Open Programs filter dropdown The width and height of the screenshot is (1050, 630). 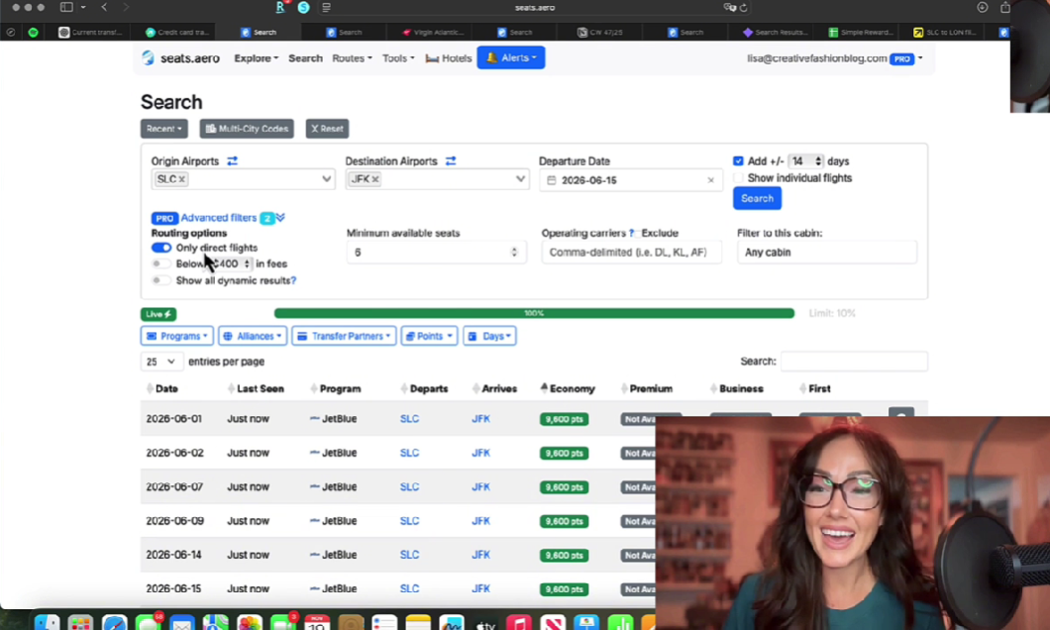click(177, 336)
